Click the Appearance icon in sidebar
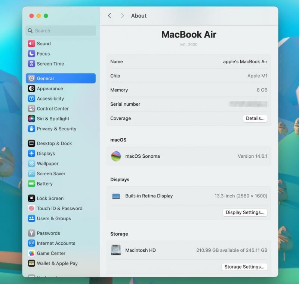 click(x=31, y=88)
